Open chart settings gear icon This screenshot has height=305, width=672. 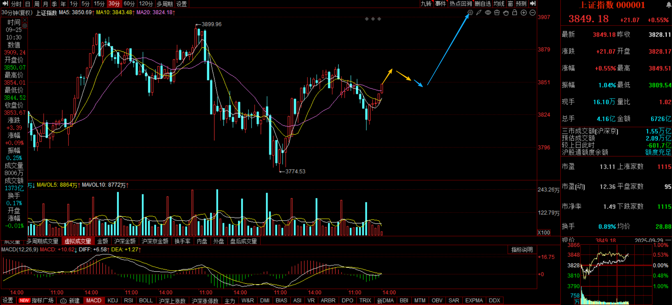click(x=470, y=13)
